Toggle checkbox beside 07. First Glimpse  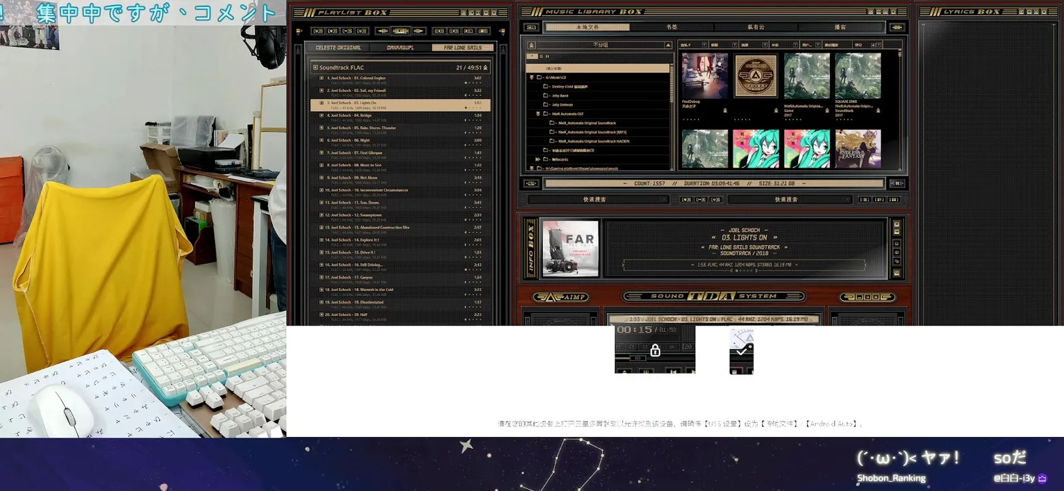point(322,153)
